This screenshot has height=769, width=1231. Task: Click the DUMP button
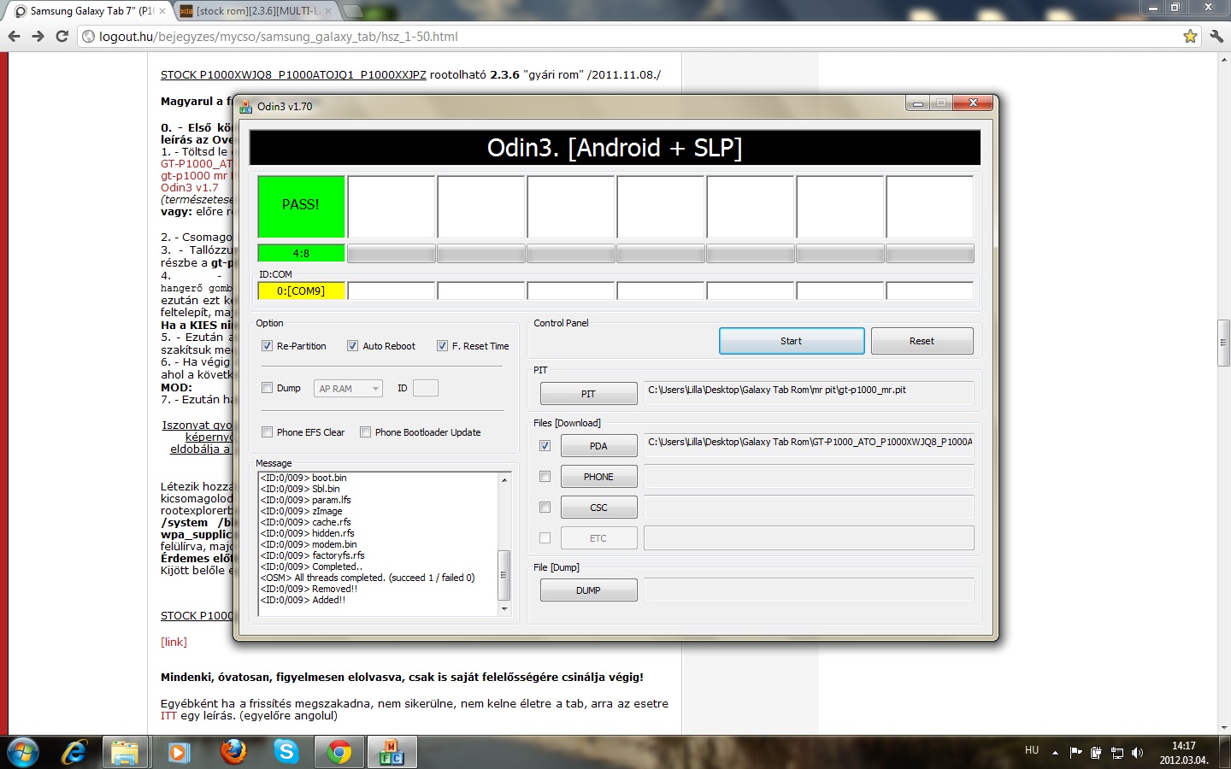tap(588, 590)
